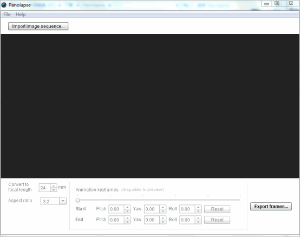Viewport: 300px width, 237px height.
Task: Click the End Roll input field
Action: click(187, 220)
